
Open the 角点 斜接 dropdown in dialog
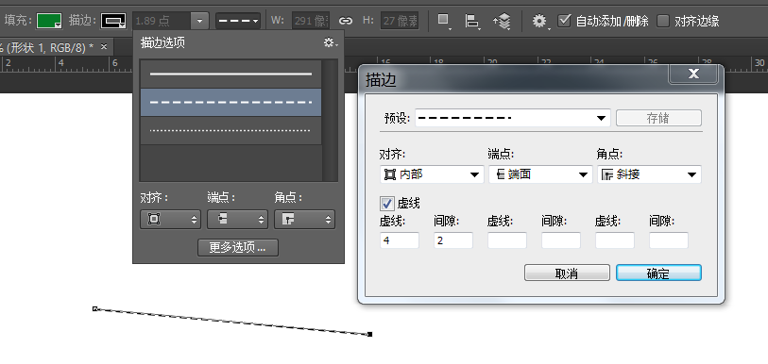[x=649, y=174]
